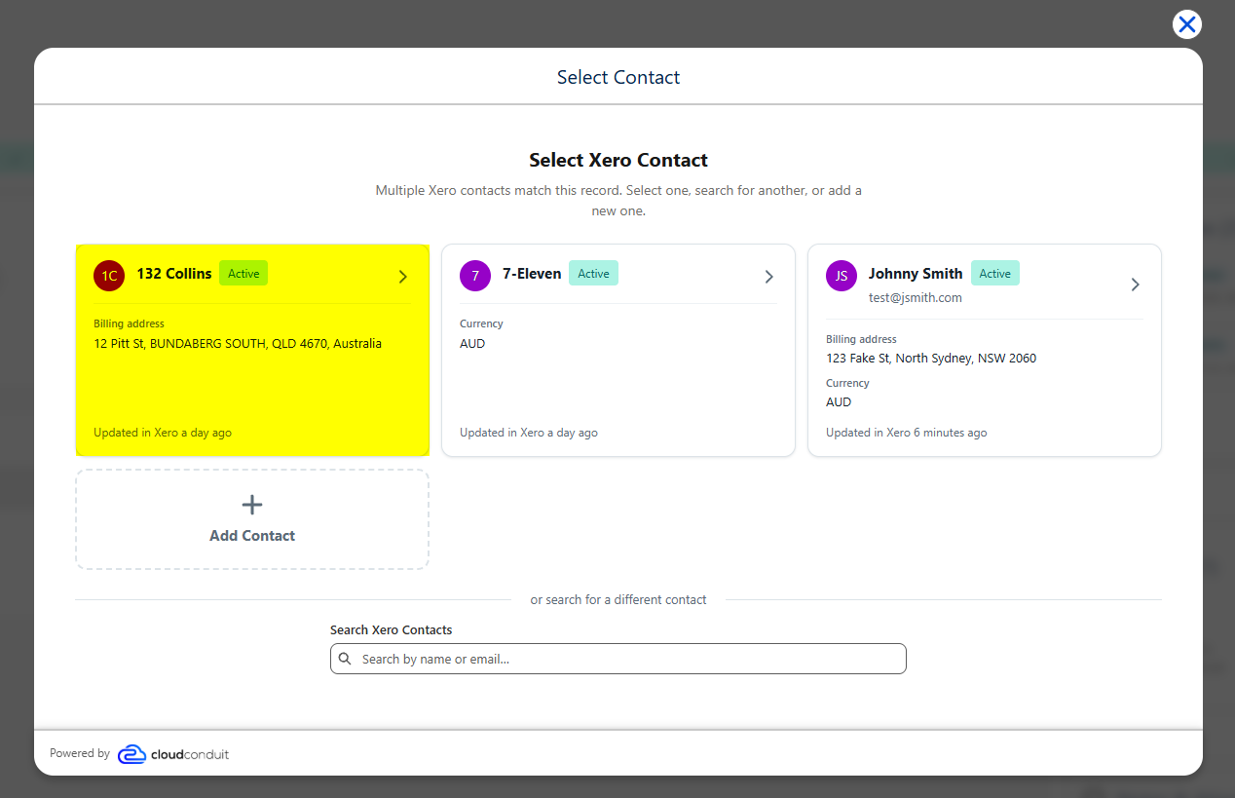Click the 1C avatar for 132 Collins
Screen dimensions: 1235x798
coord(109,276)
